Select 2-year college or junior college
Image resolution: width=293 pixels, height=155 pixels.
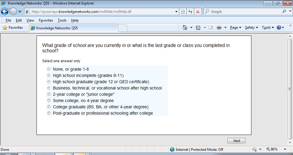49,94
